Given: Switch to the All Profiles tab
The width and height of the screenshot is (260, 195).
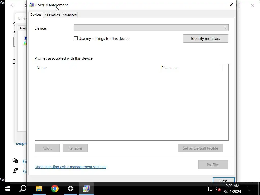Looking at the screenshot, I should pyautogui.click(x=52, y=15).
